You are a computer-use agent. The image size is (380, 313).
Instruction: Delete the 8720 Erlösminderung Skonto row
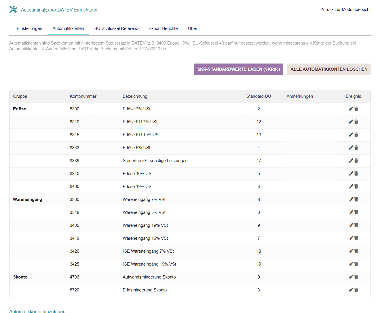356,290
